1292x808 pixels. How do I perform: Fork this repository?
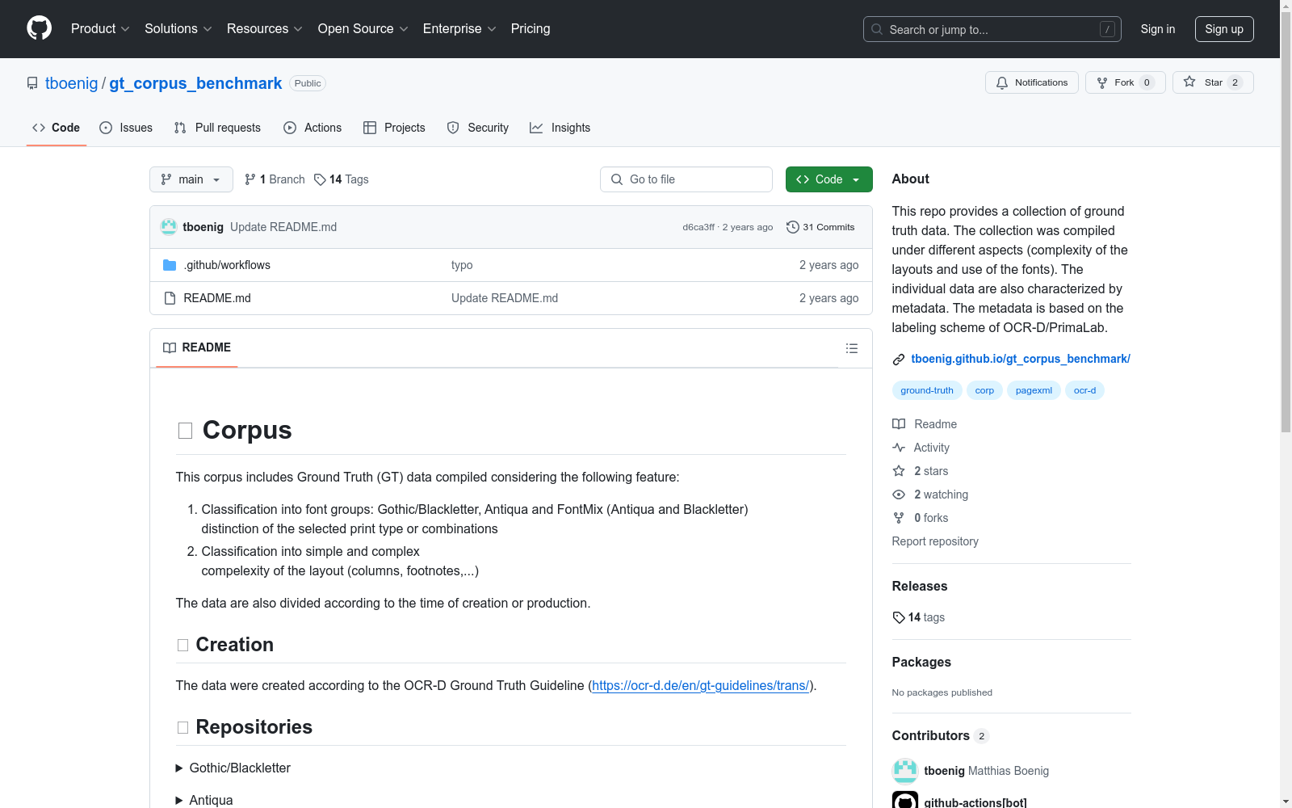click(x=1125, y=82)
